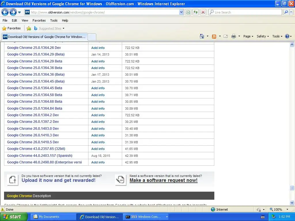Image resolution: width=295 pixels, height=221 pixels.
Task: Expand feeds dropdown arrow
Action: [x=220, y=36]
